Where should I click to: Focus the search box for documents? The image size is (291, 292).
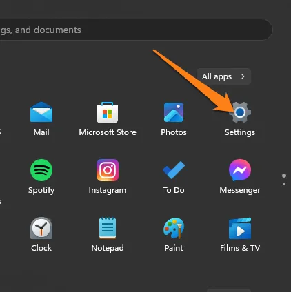(x=136, y=30)
